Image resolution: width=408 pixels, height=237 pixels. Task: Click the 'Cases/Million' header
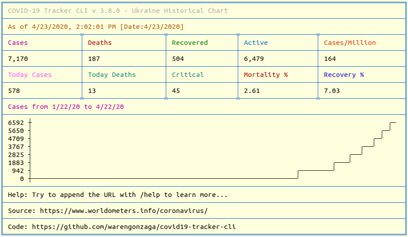350,43
